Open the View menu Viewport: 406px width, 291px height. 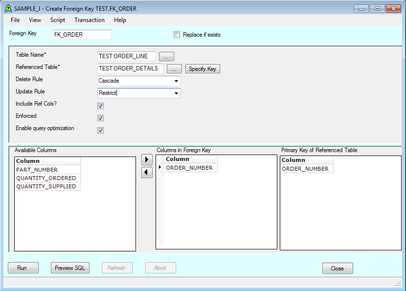35,20
